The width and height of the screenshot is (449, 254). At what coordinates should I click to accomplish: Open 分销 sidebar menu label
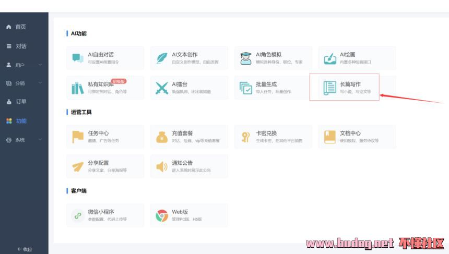(x=20, y=83)
